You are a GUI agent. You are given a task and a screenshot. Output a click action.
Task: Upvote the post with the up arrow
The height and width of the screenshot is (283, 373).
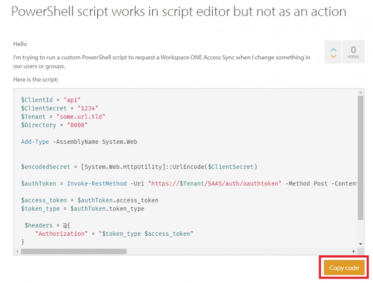coord(334,50)
